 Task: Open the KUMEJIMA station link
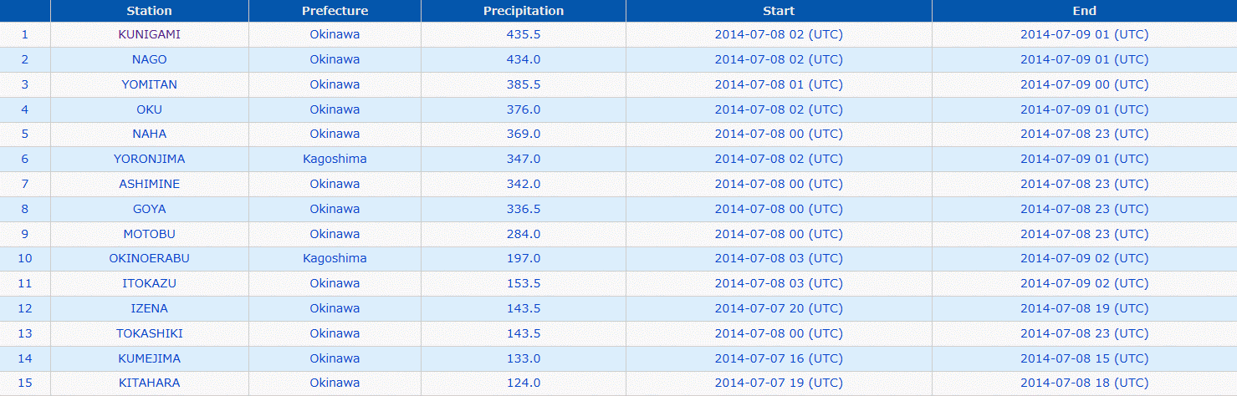click(x=149, y=358)
